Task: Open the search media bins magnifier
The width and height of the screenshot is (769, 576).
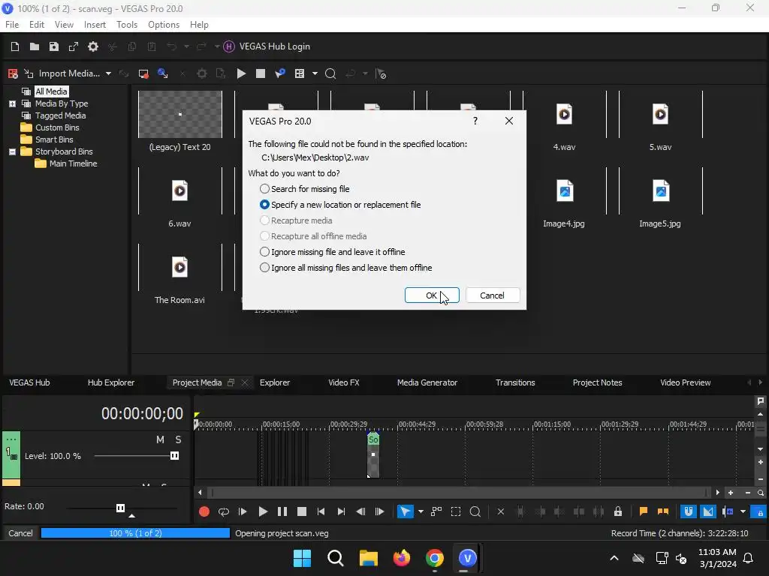Action: (x=330, y=73)
